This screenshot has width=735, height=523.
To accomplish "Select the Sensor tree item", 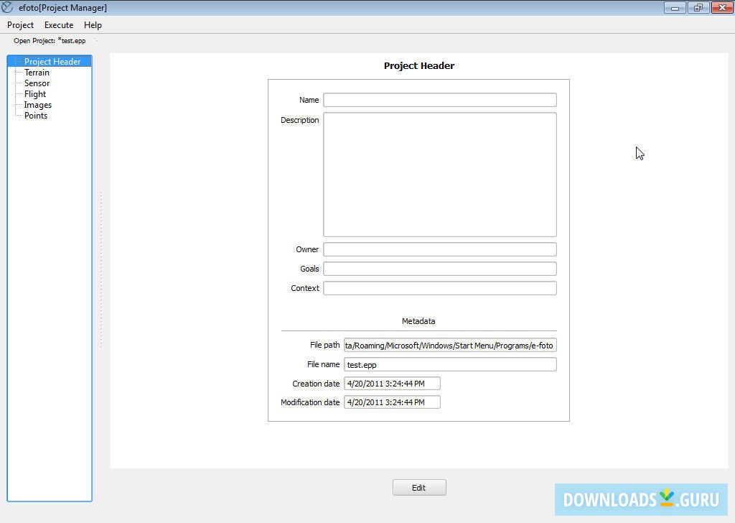I will click(x=37, y=83).
